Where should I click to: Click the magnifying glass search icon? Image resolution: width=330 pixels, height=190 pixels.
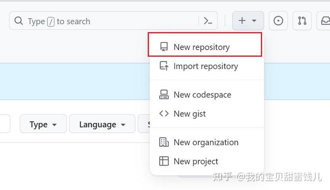point(19,21)
